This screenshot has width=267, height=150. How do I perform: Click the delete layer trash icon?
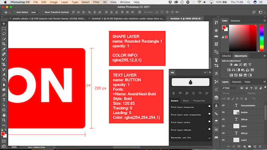(x=260, y=146)
